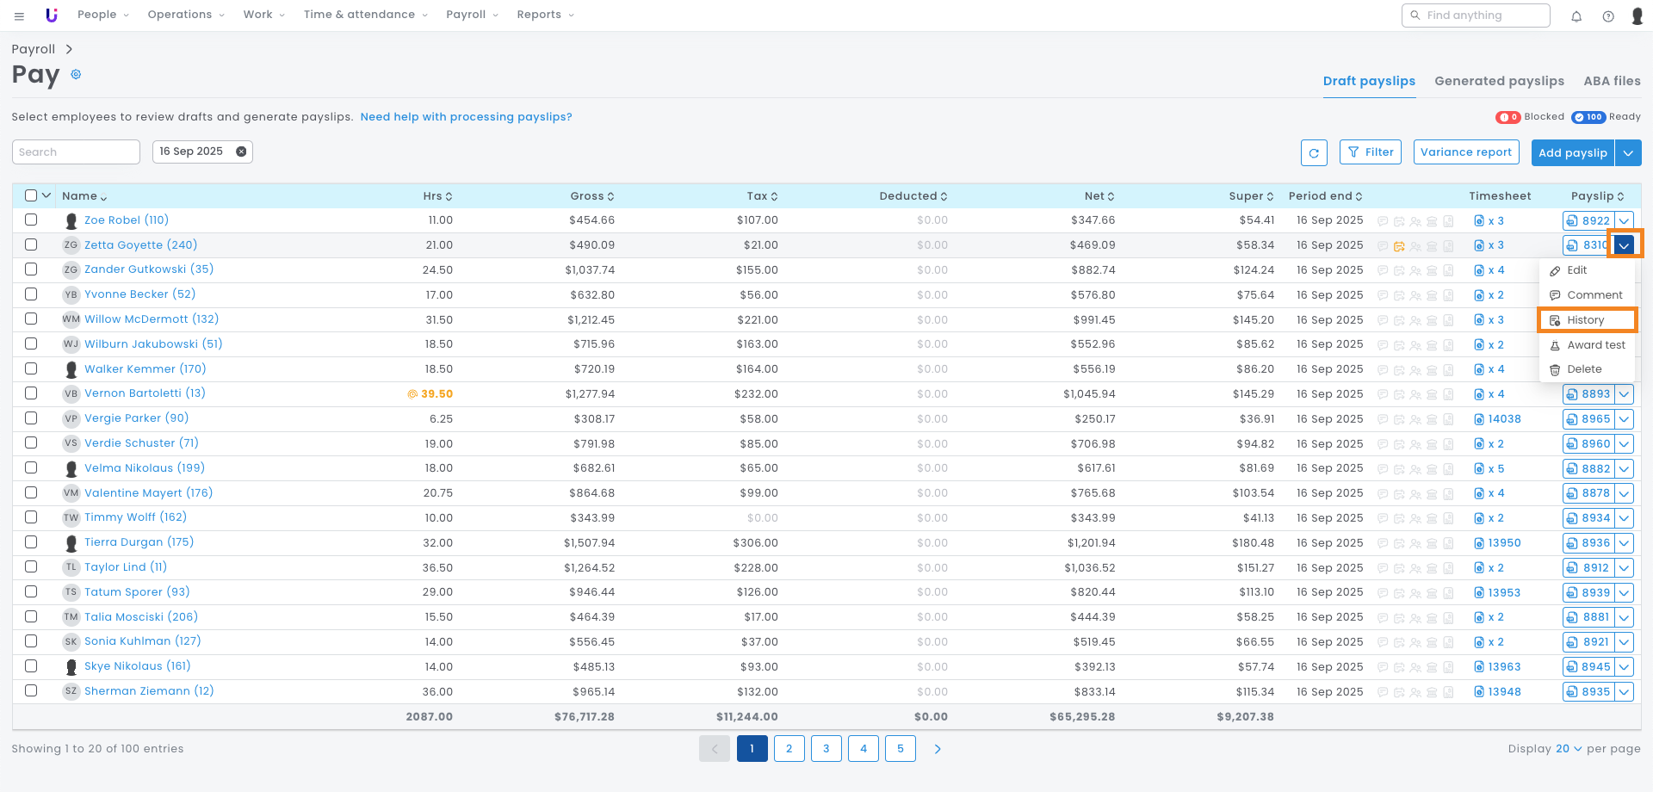1653x792 pixels.
Task: Open the user profile avatar icon
Action: tap(1637, 16)
